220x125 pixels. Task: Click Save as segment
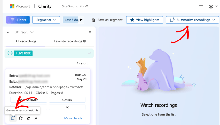107,20
